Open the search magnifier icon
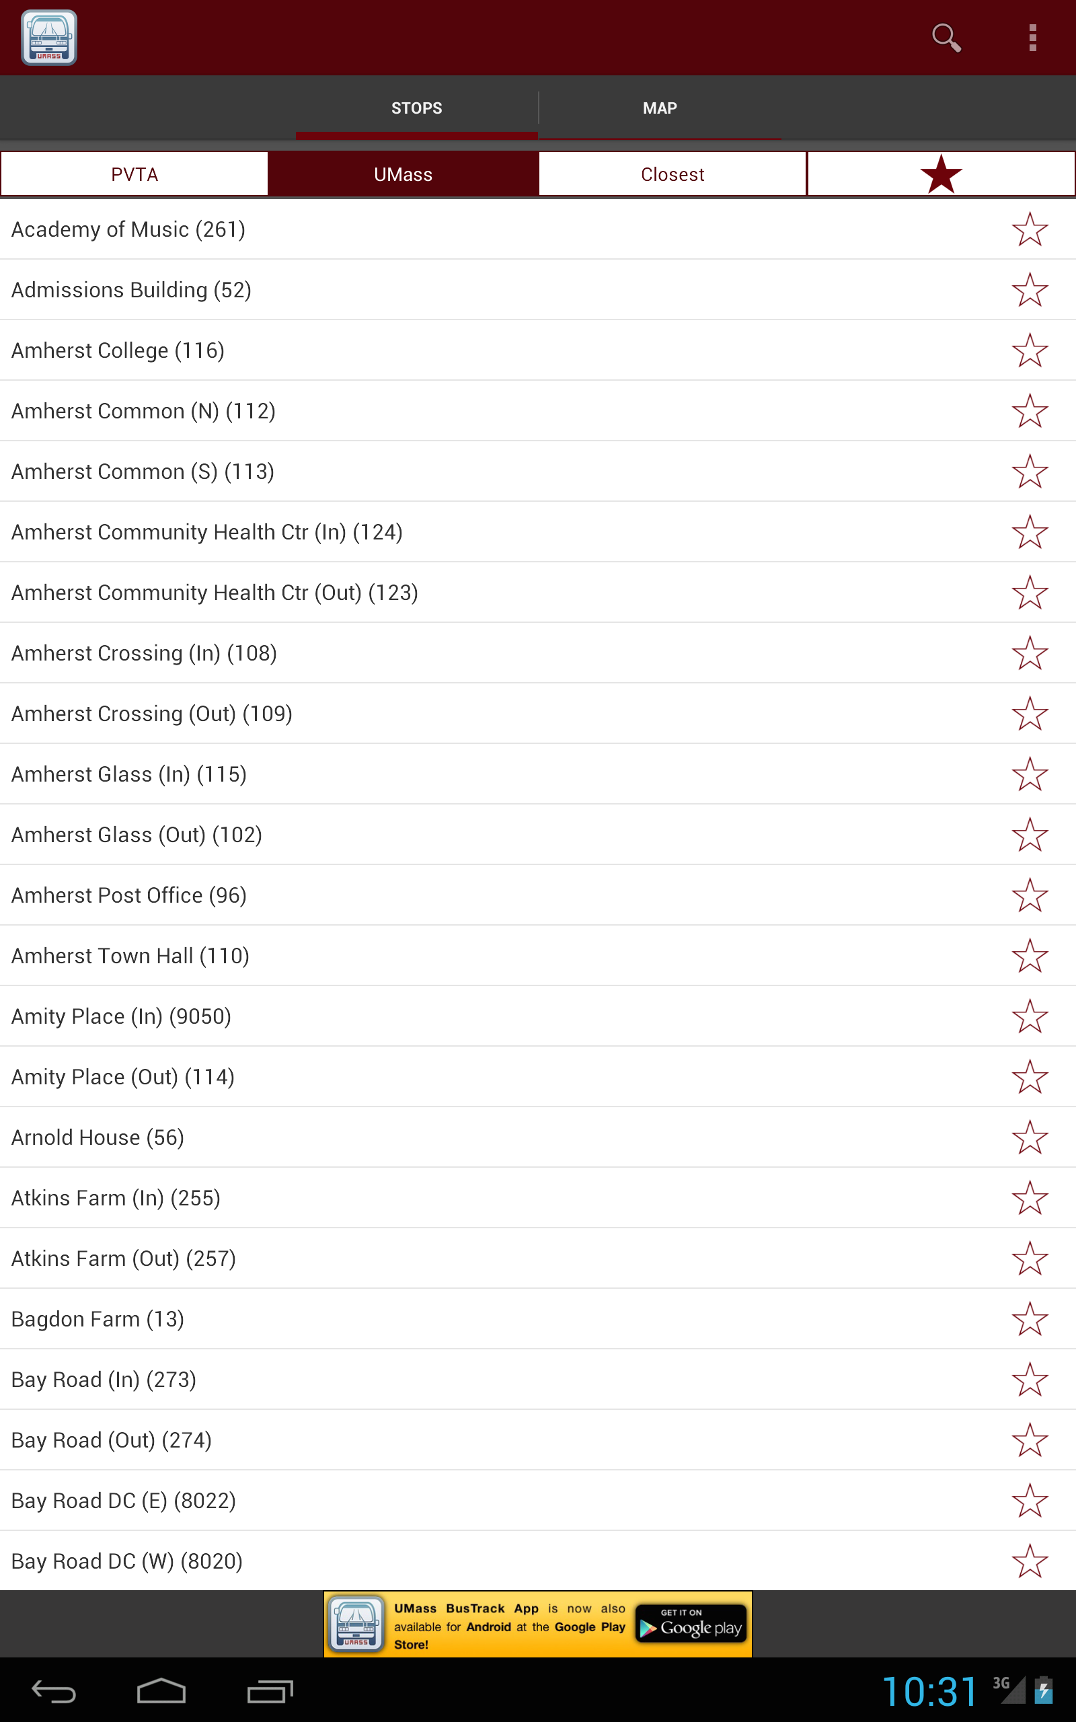Image resolution: width=1076 pixels, height=1722 pixels. pyautogui.click(x=946, y=38)
